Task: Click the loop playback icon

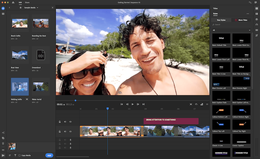Action: pyautogui.click(x=196, y=104)
